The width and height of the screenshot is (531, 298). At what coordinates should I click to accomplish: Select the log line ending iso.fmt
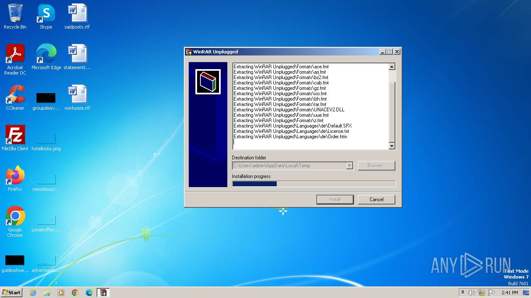[280, 94]
